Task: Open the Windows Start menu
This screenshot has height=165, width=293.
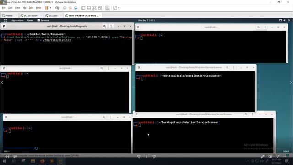Action: (5, 161)
